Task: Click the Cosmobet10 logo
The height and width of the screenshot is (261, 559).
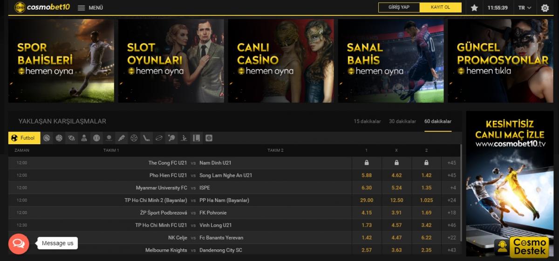Action: [x=42, y=7]
